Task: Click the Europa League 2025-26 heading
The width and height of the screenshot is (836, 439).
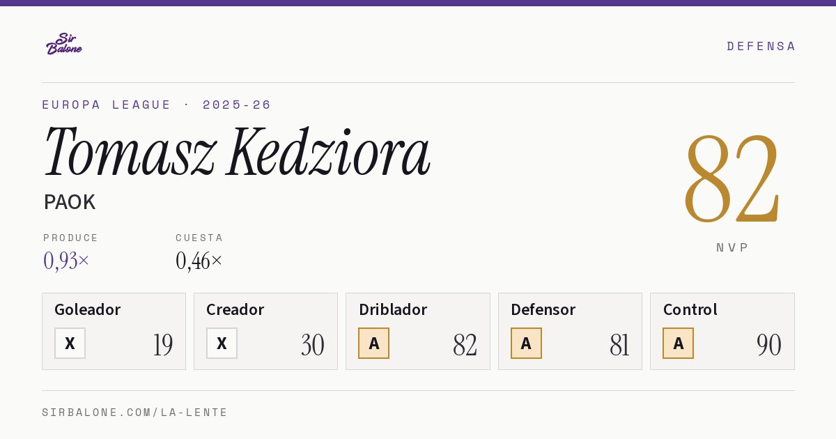Action: point(157,105)
